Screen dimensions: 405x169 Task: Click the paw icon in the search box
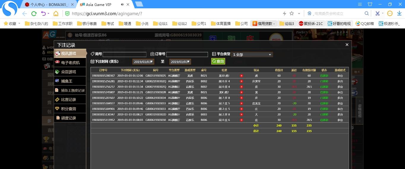click(310, 14)
